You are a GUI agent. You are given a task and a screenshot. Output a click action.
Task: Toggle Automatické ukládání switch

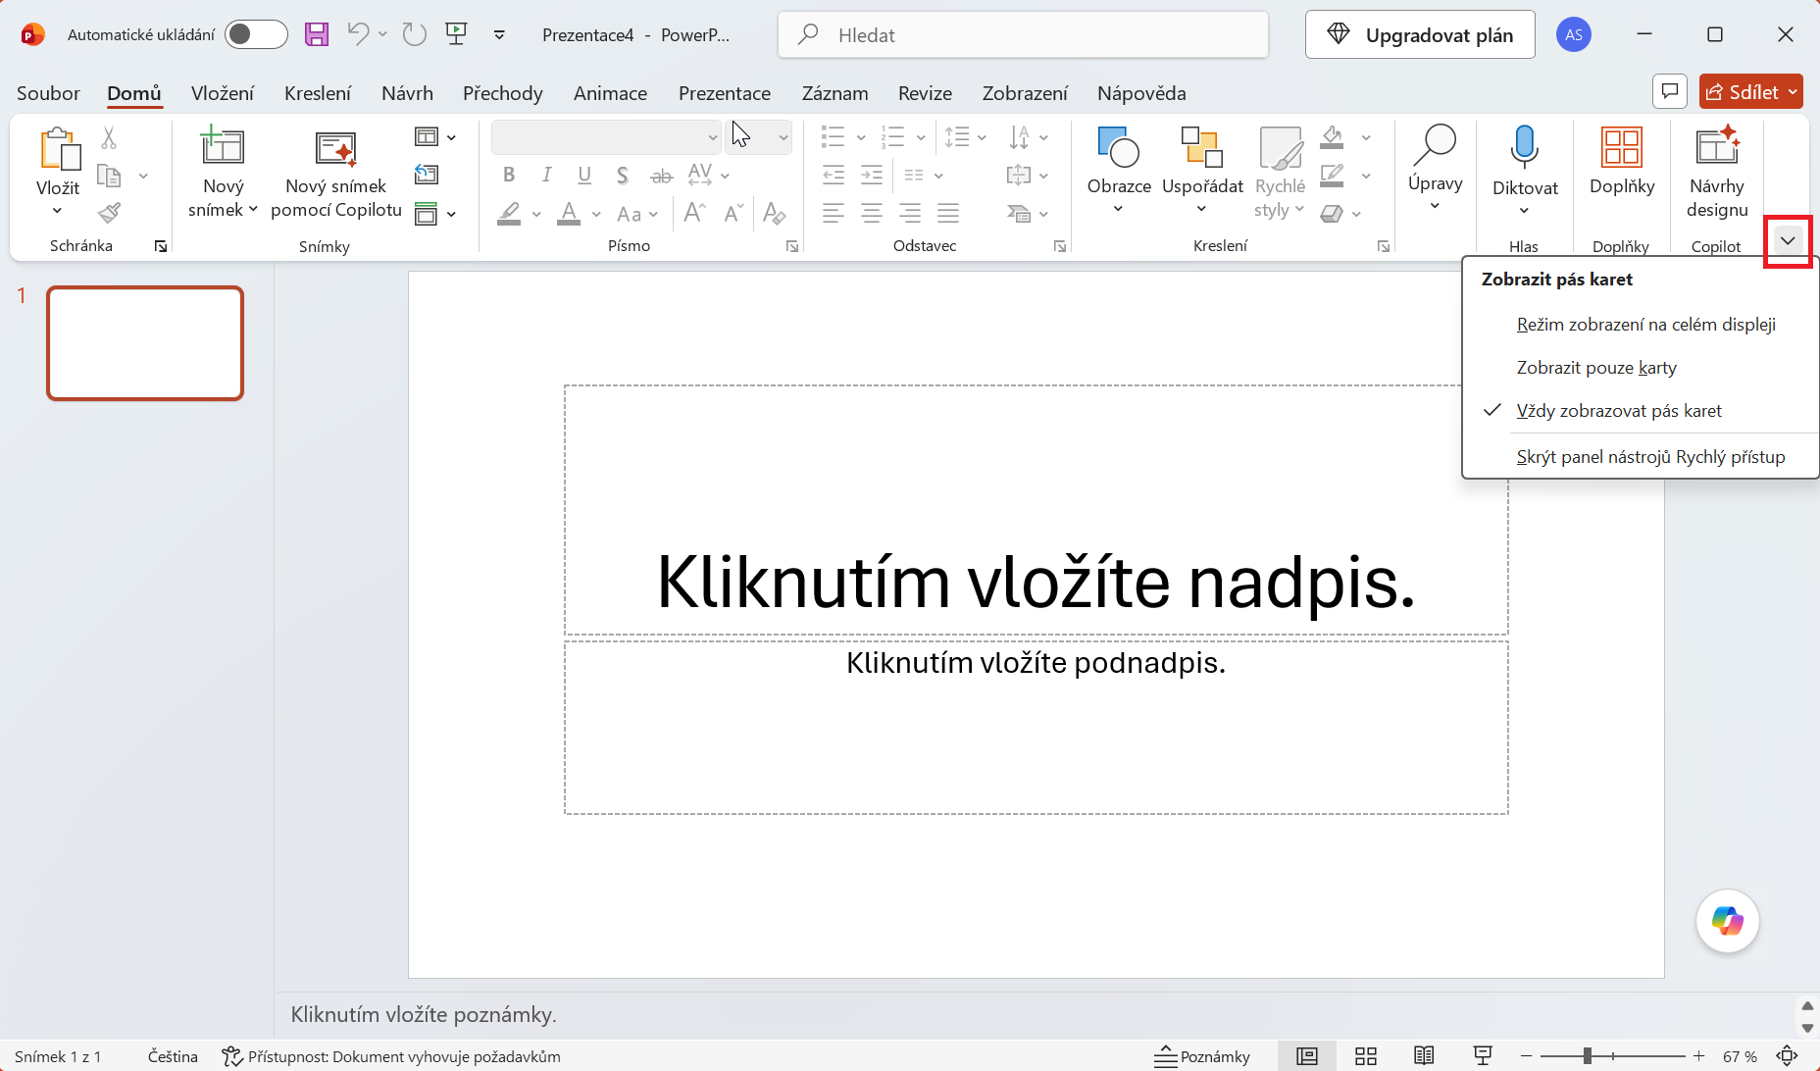pos(255,34)
